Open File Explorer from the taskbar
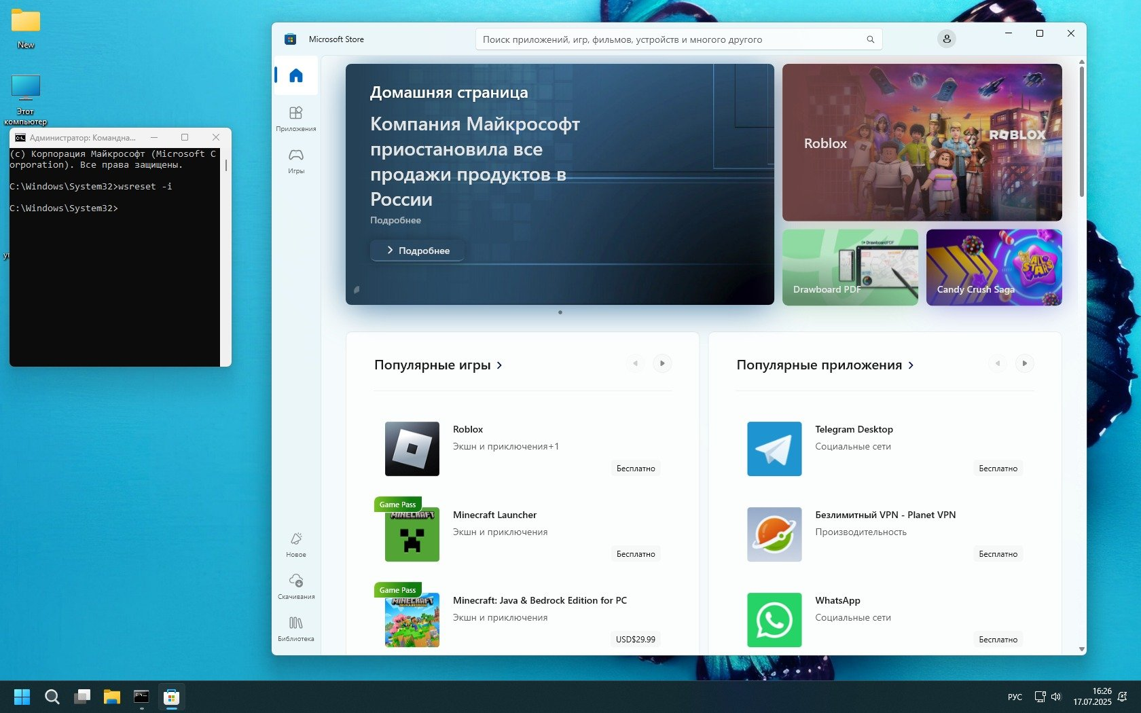Screen dimensions: 1141x713 pyautogui.click(x=112, y=697)
